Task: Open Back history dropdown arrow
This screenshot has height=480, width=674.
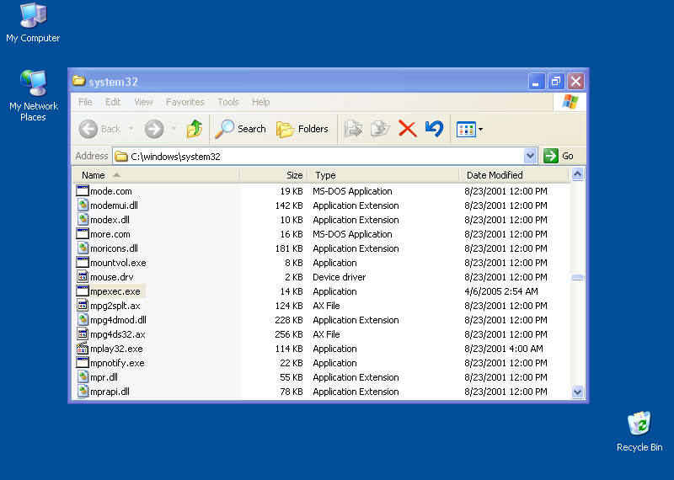Action: pyautogui.click(x=131, y=129)
